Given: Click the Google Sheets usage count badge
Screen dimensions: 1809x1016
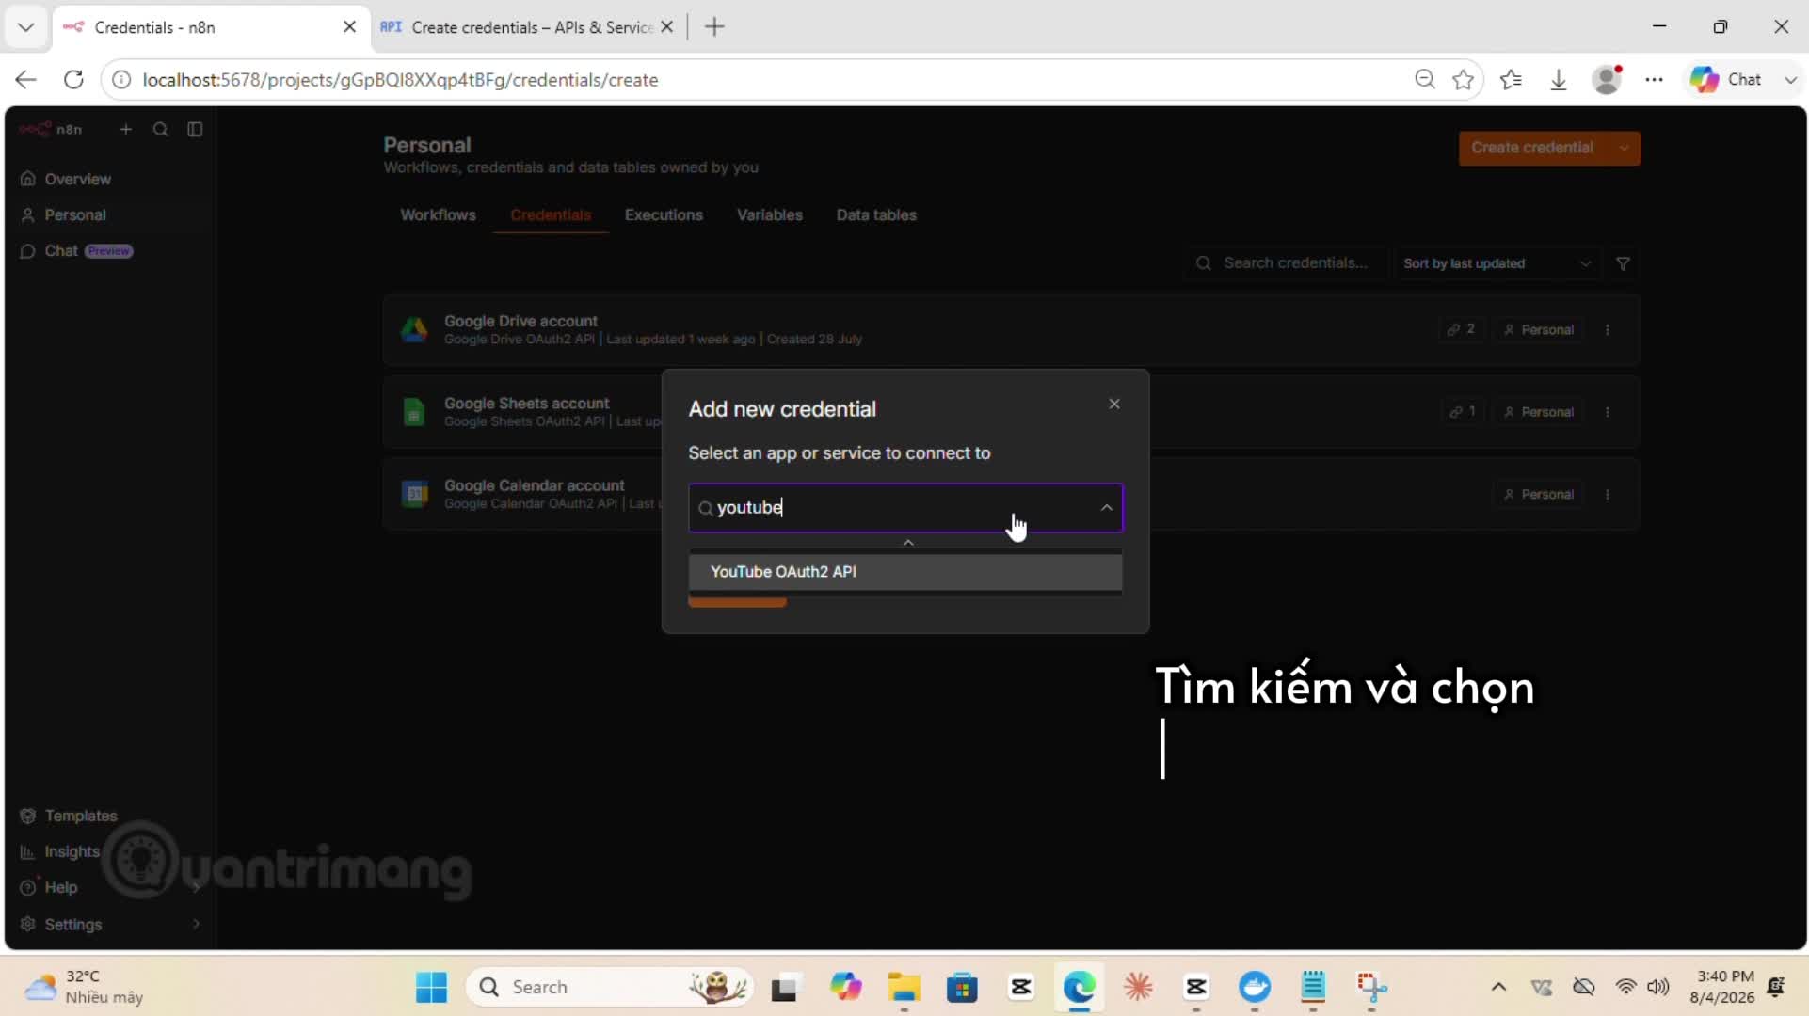Looking at the screenshot, I should pos(1463,412).
